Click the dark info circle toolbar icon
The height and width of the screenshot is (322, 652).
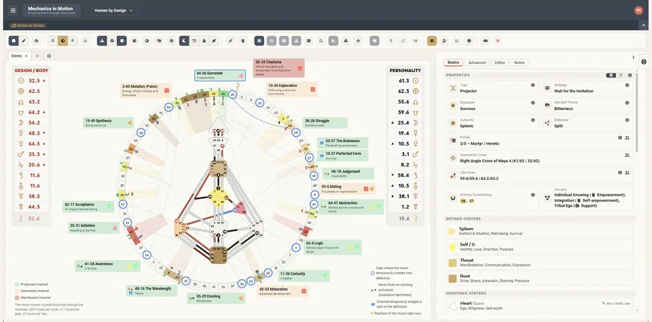tap(469, 41)
